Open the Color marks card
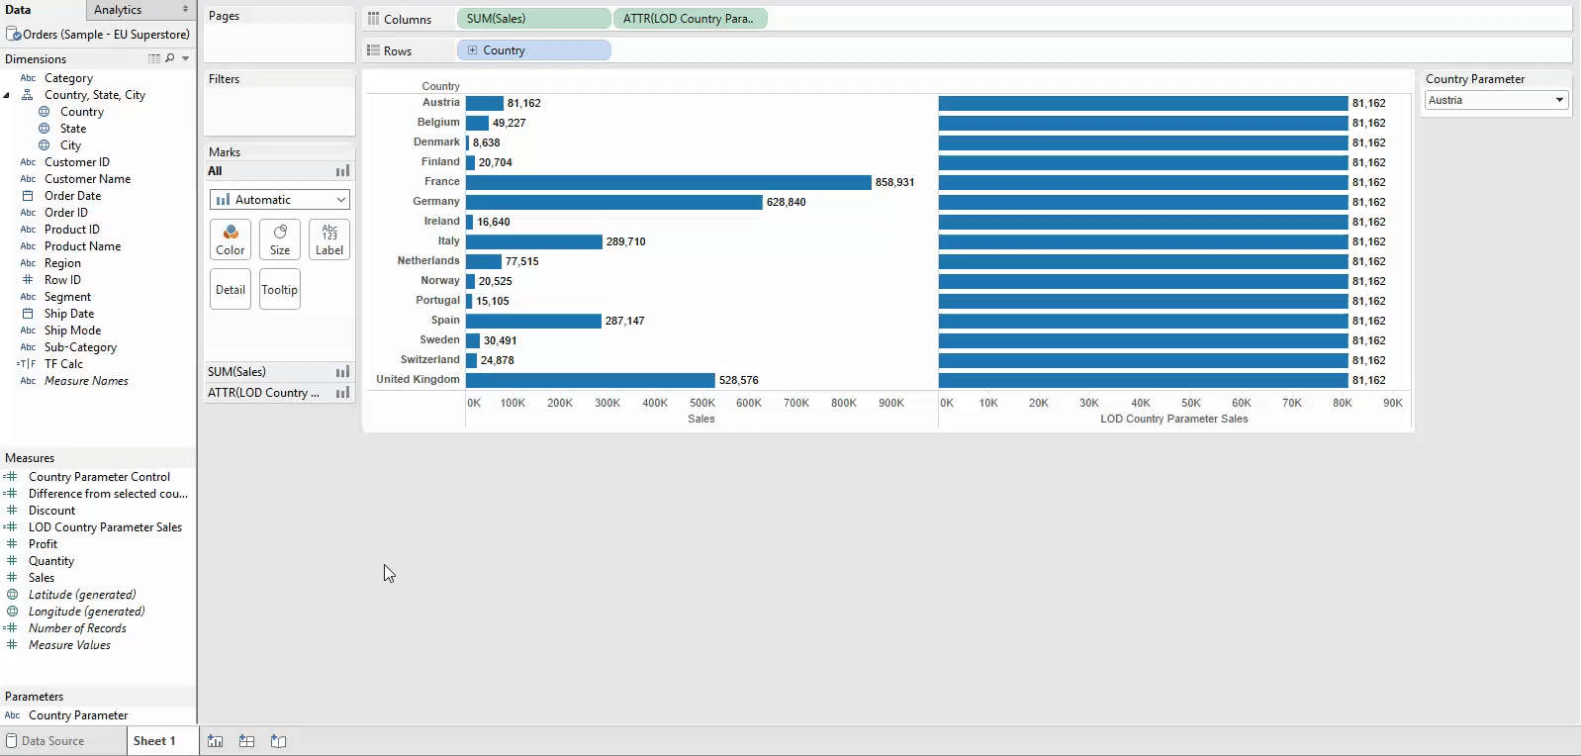The height and width of the screenshot is (756, 1581). point(231,239)
